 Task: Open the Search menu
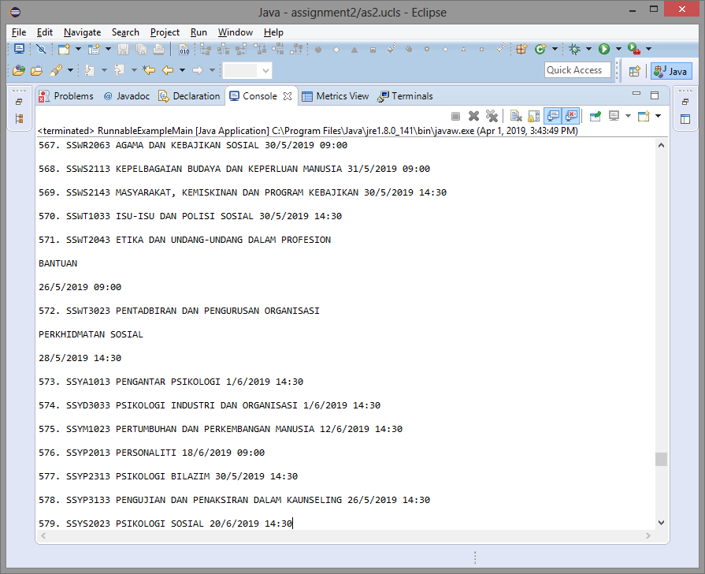tap(125, 32)
